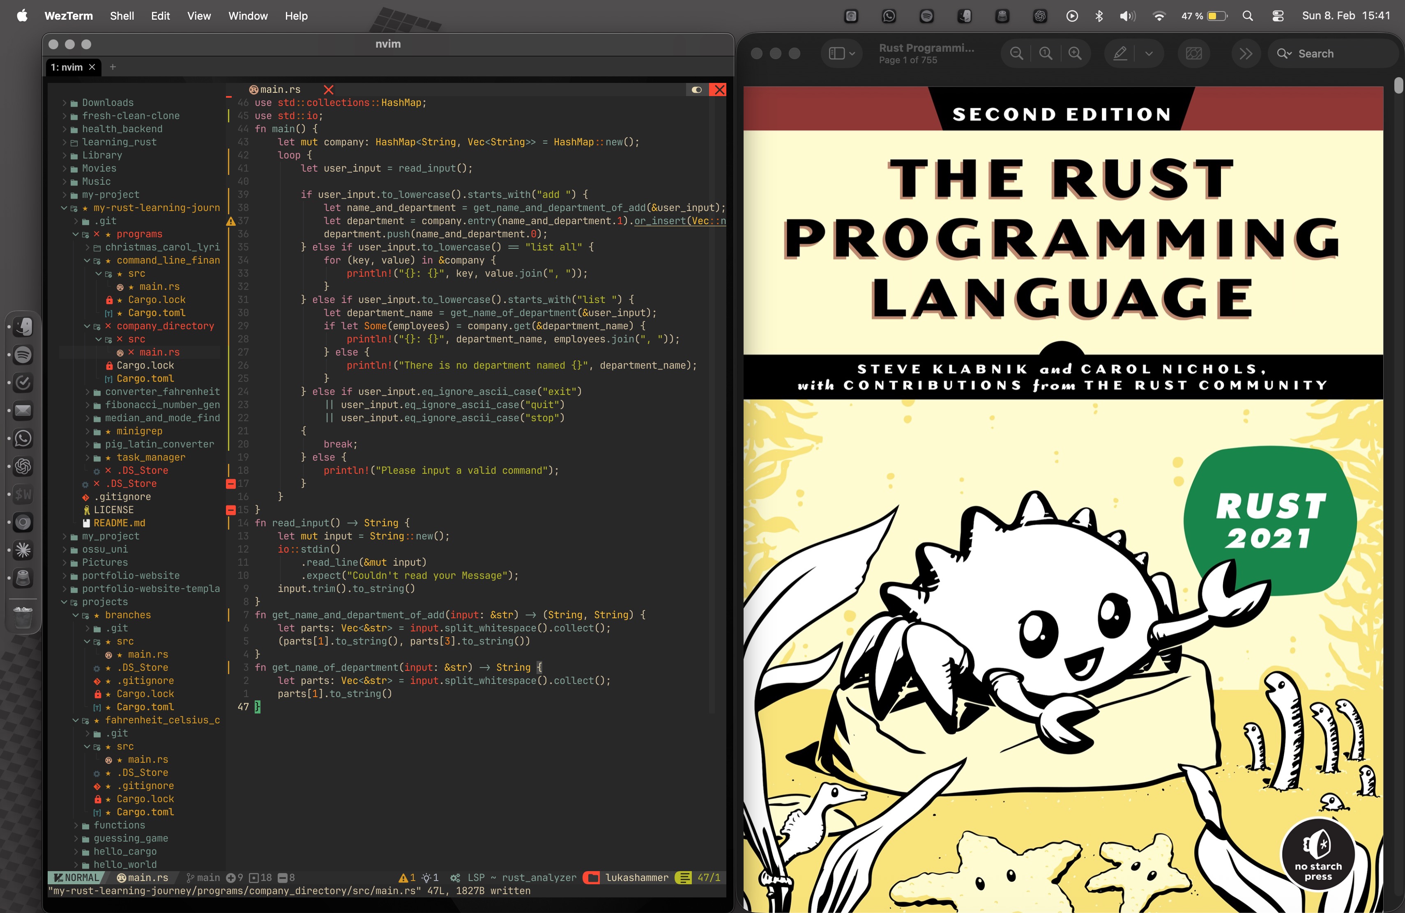Image resolution: width=1405 pixels, height=913 pixels.
Task: Toggle the switch icon in nvim tabline
Action: coord(697,89)
